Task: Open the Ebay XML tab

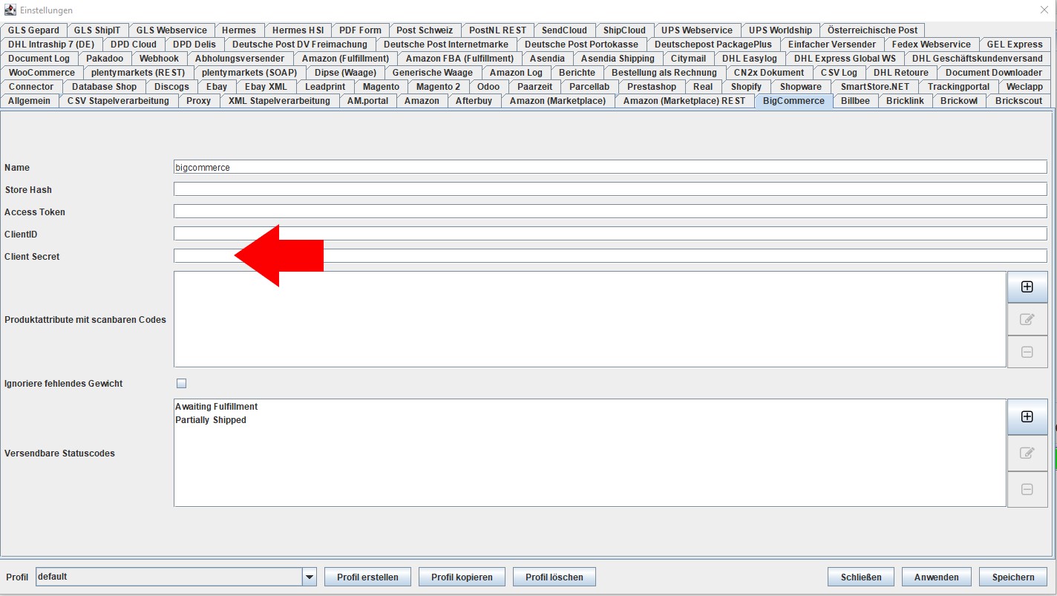Action: pos(266,87)
